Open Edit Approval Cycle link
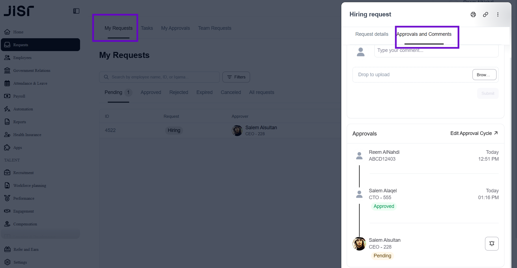 point(474,133)
